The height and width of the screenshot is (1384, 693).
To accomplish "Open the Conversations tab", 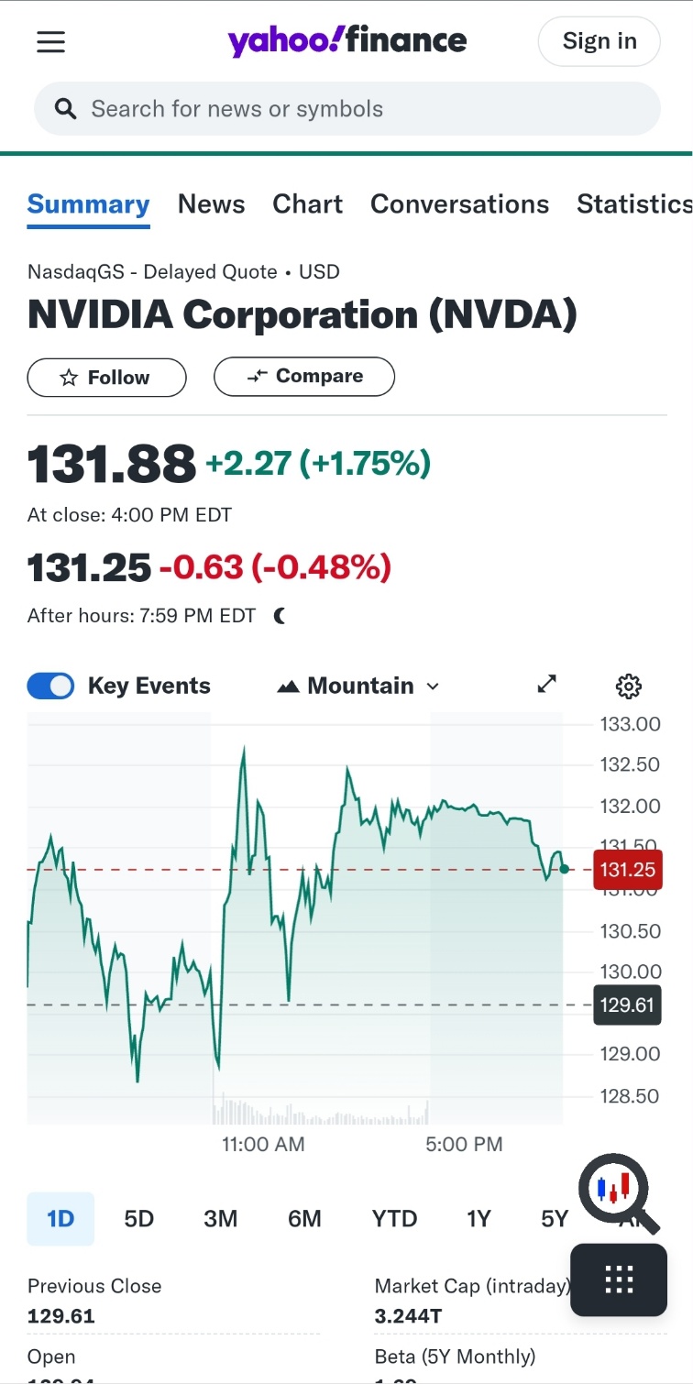I will click(x=460, y=204).
